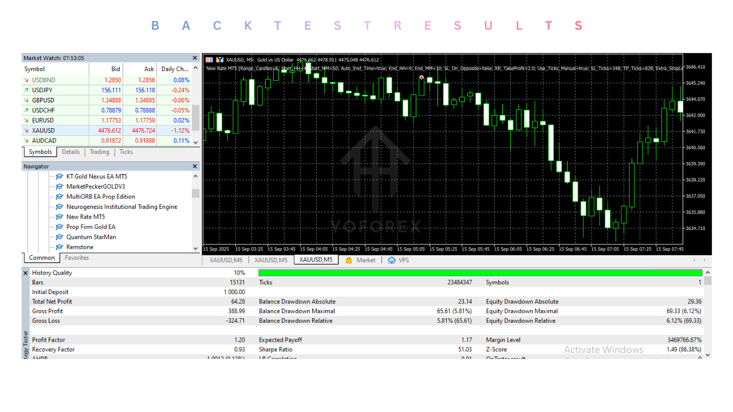Screen dimensions: 733x412
Task: Click the MultiORB EA Prop Edition icon
Action: pyautogui.click(x=60, y=196)
